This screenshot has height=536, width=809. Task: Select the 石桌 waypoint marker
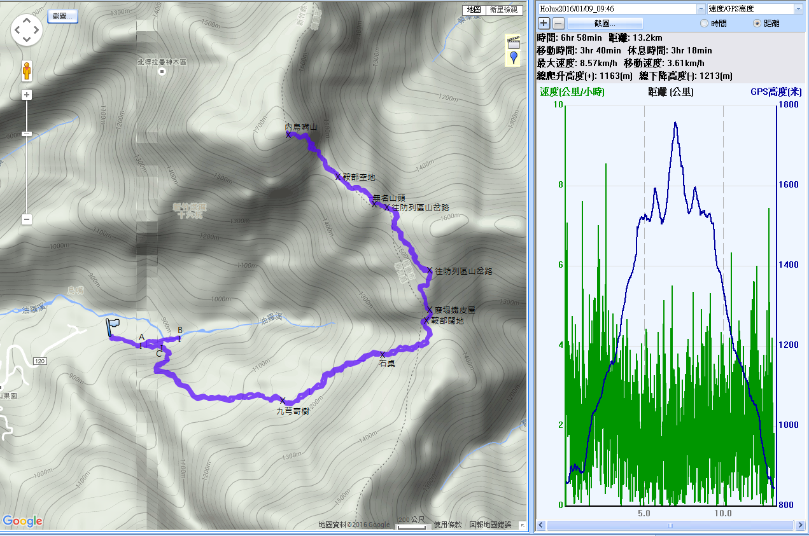click(x=383, y=354)
